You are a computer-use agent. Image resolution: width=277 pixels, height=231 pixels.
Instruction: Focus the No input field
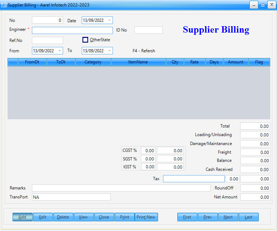47,20
